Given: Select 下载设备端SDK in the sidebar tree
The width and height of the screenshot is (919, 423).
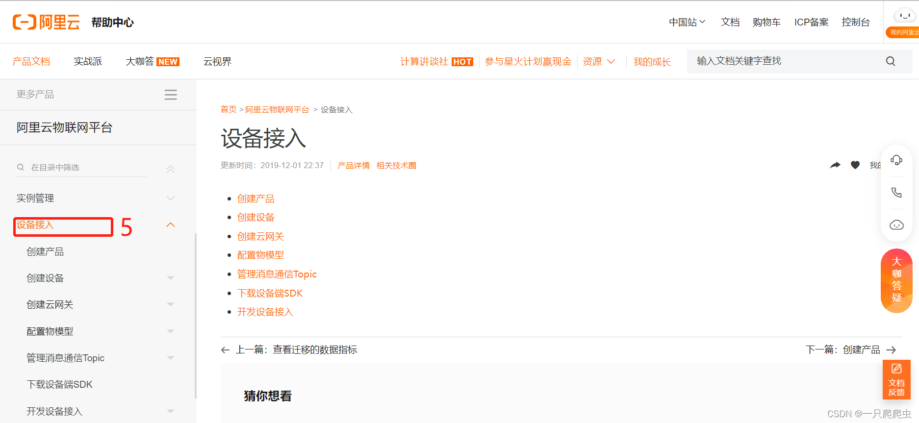Looking at the screenshot, I should (59, 384).
